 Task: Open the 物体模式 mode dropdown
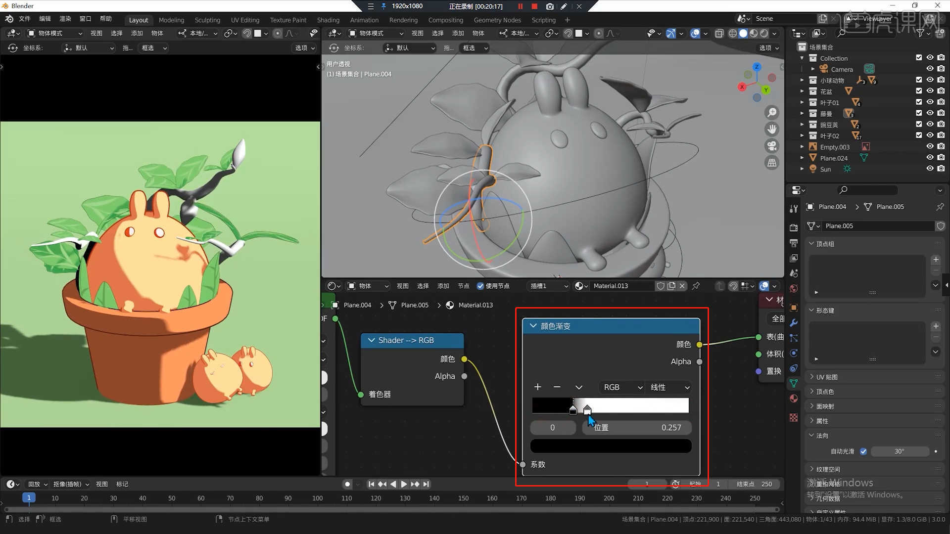(376, 33)
